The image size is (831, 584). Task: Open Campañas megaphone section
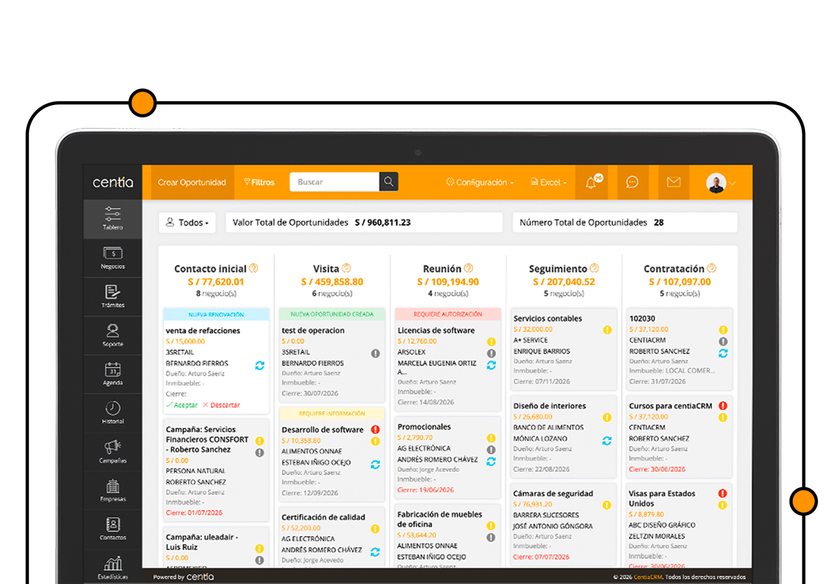click(112, 452)
